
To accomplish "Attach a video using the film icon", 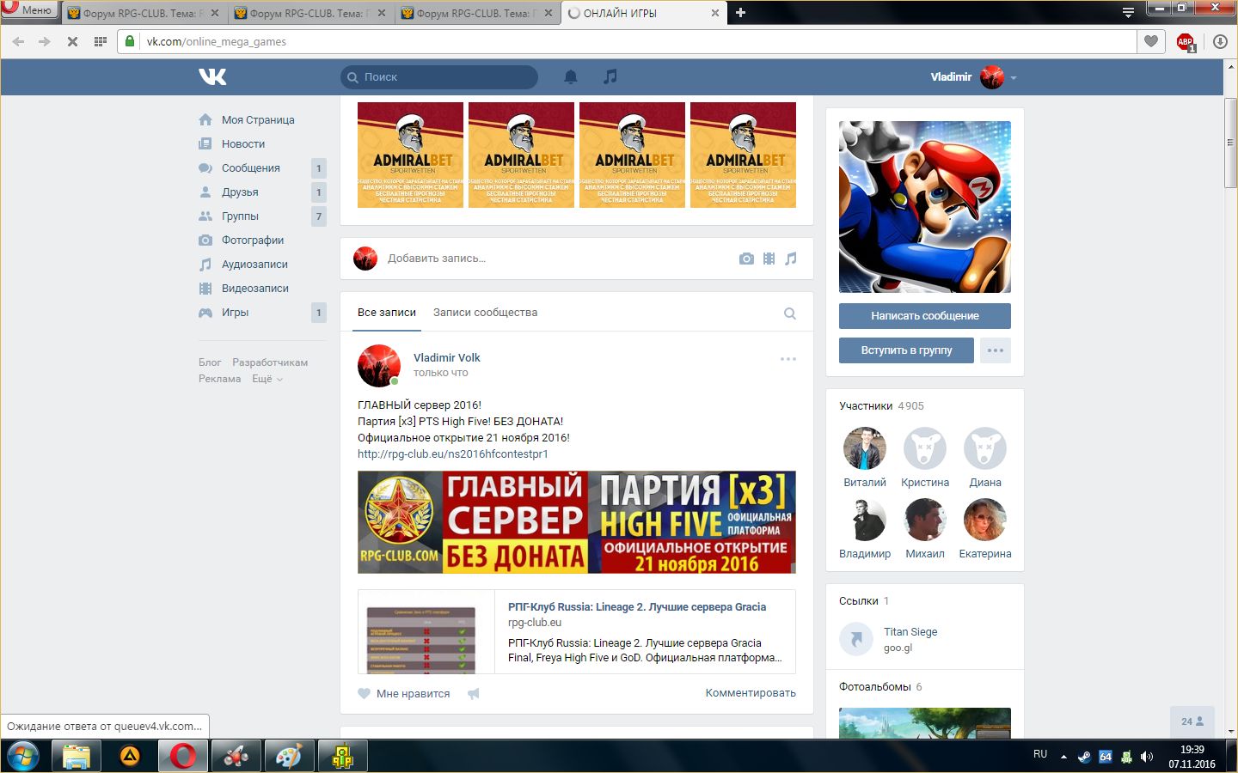I will (x=769, y=259).
